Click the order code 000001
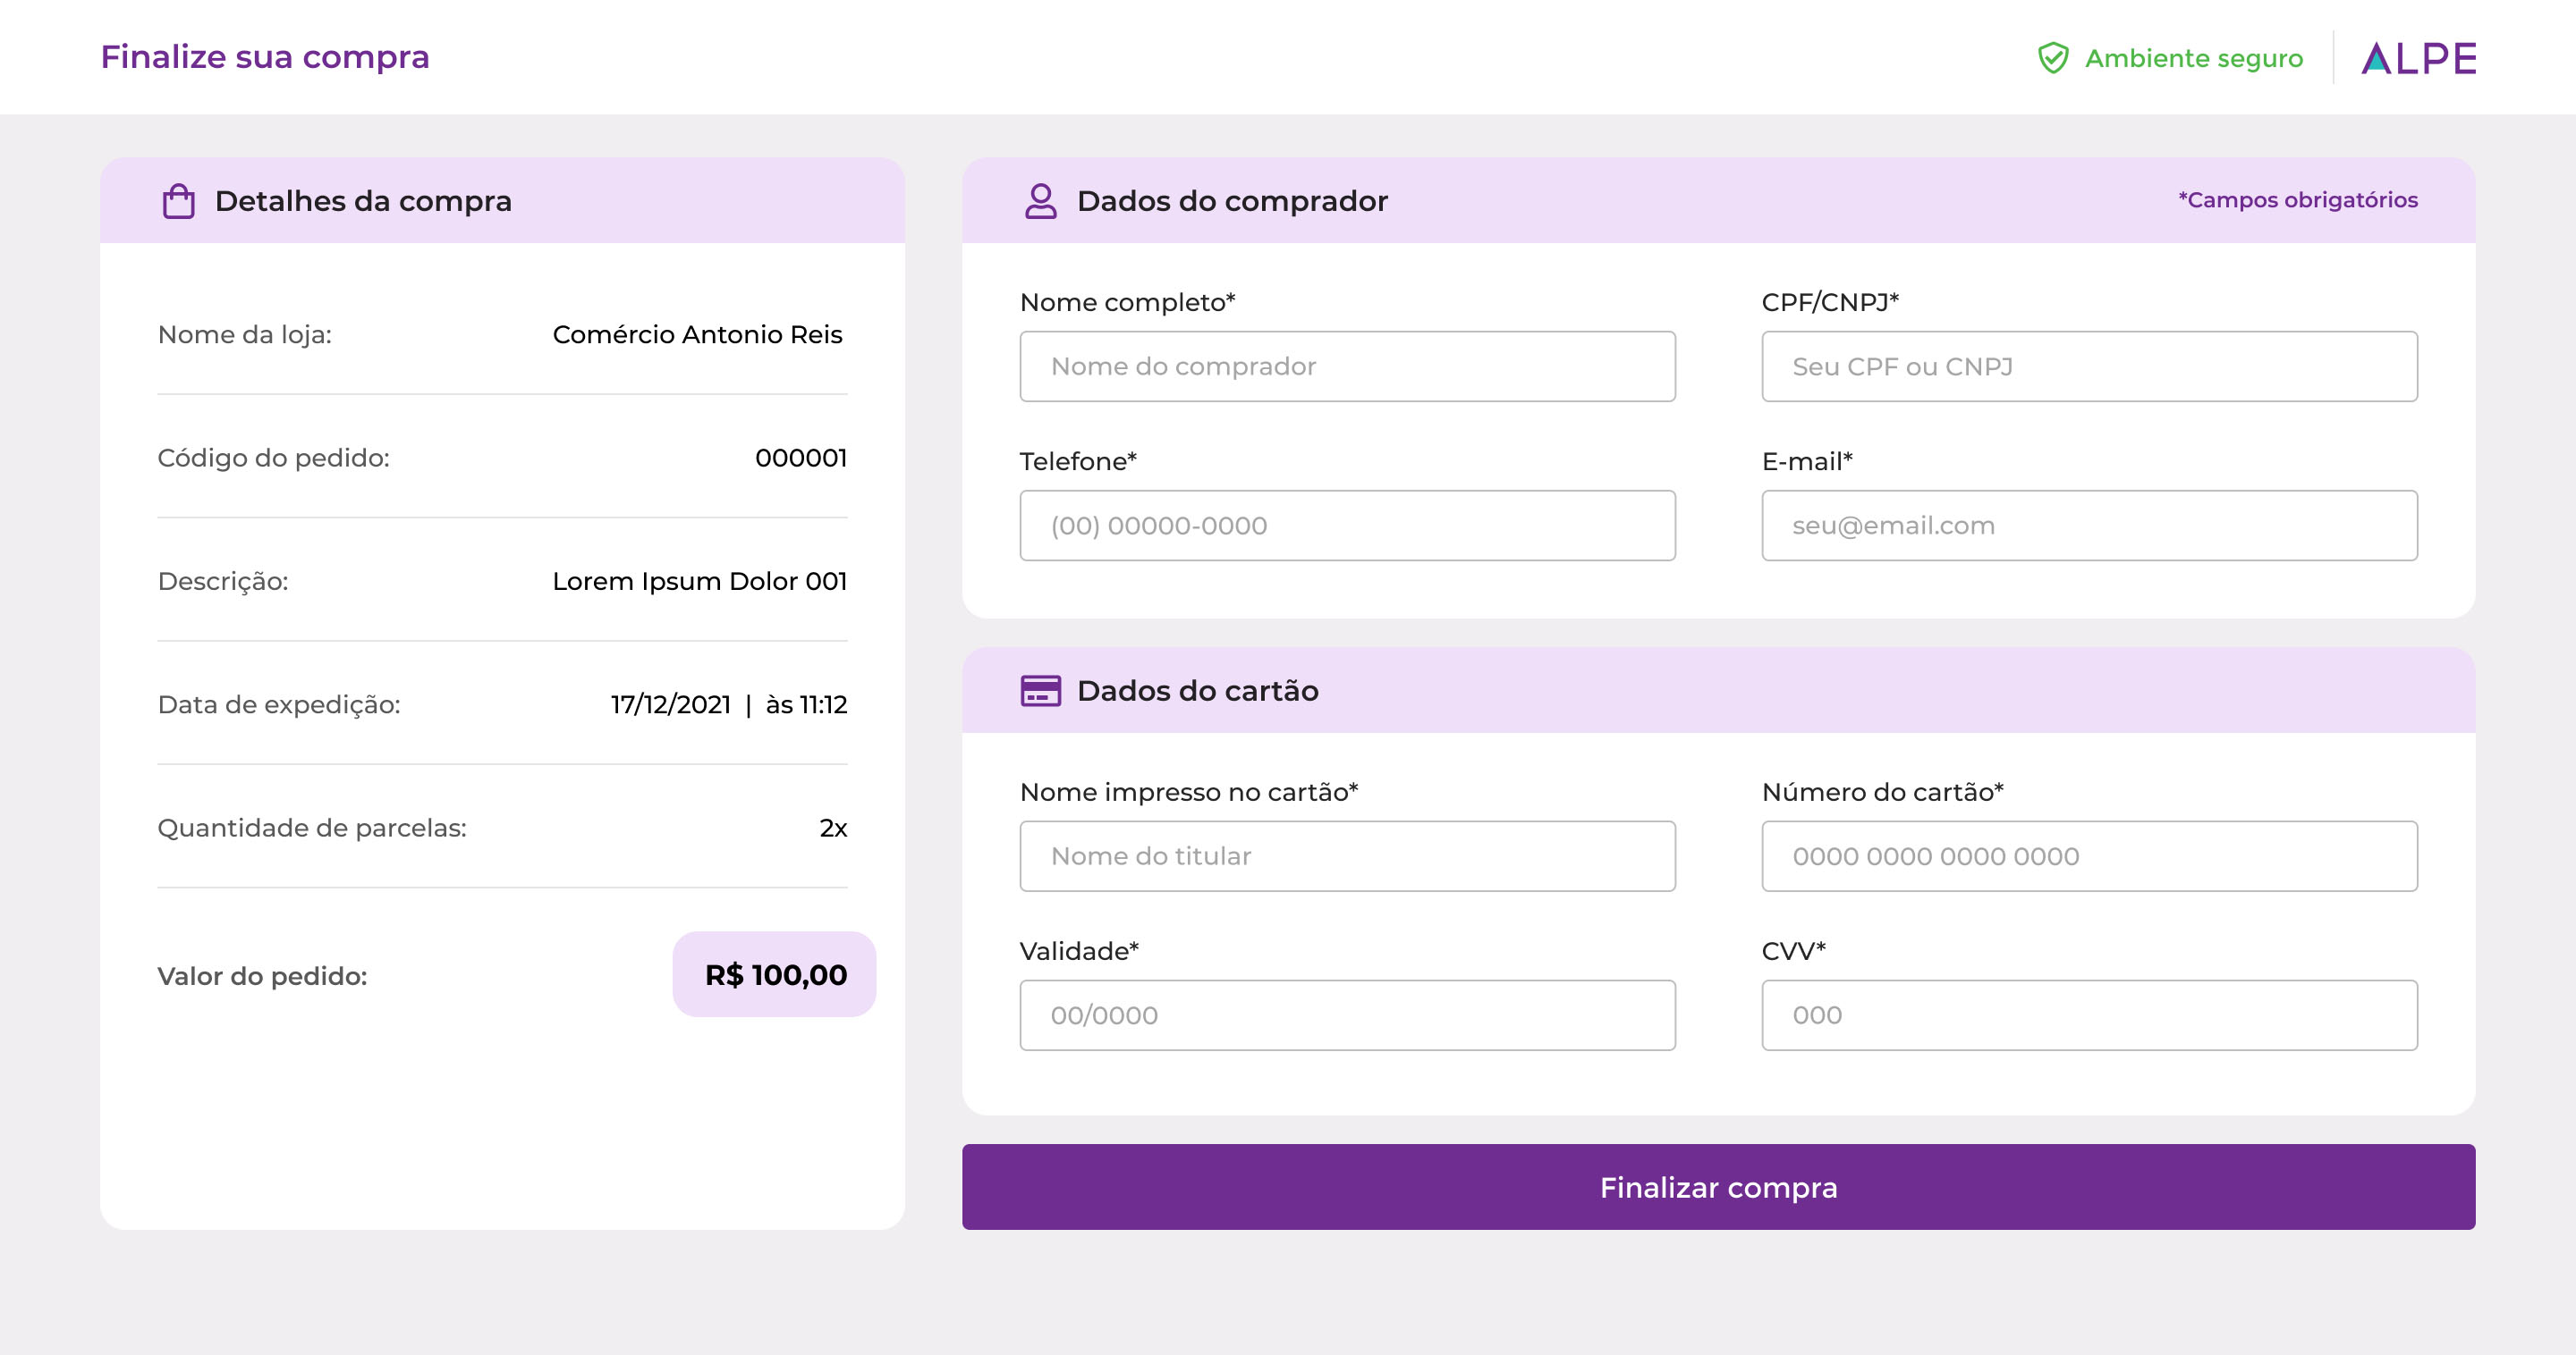The width and height of the screenshot is (2576, 1355). (x=800, y=458)
